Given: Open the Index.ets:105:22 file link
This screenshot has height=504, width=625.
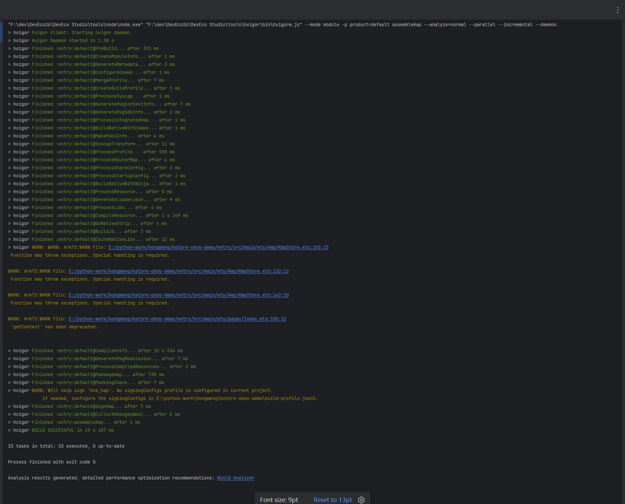Looking at the screenshot, I should click(178, 319).
